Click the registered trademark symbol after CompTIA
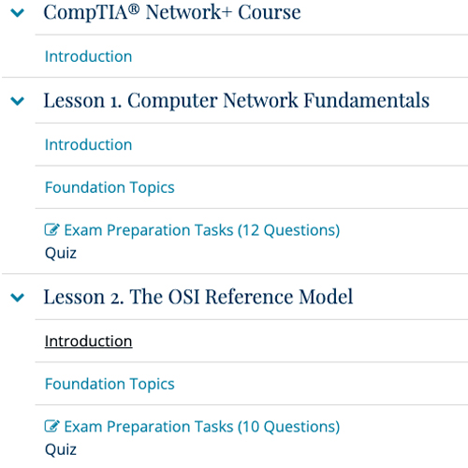This screenshot has height=468, width=468. point(134,8)
